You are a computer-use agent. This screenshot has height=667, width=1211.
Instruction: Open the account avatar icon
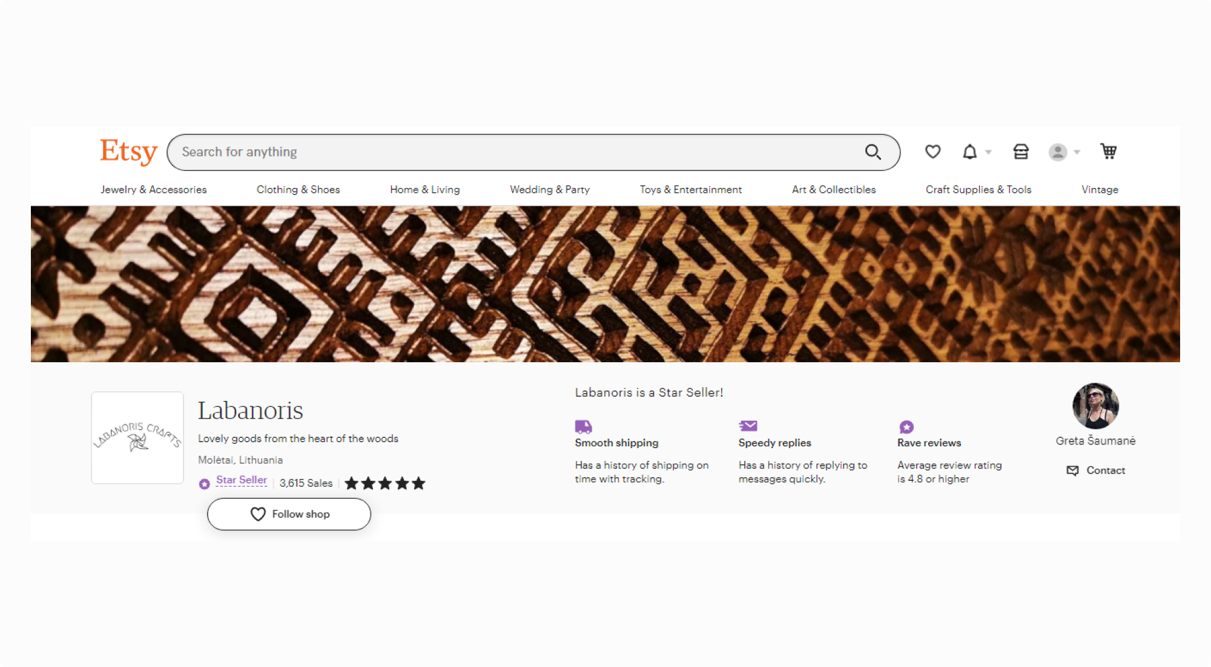pos(1058,152)
